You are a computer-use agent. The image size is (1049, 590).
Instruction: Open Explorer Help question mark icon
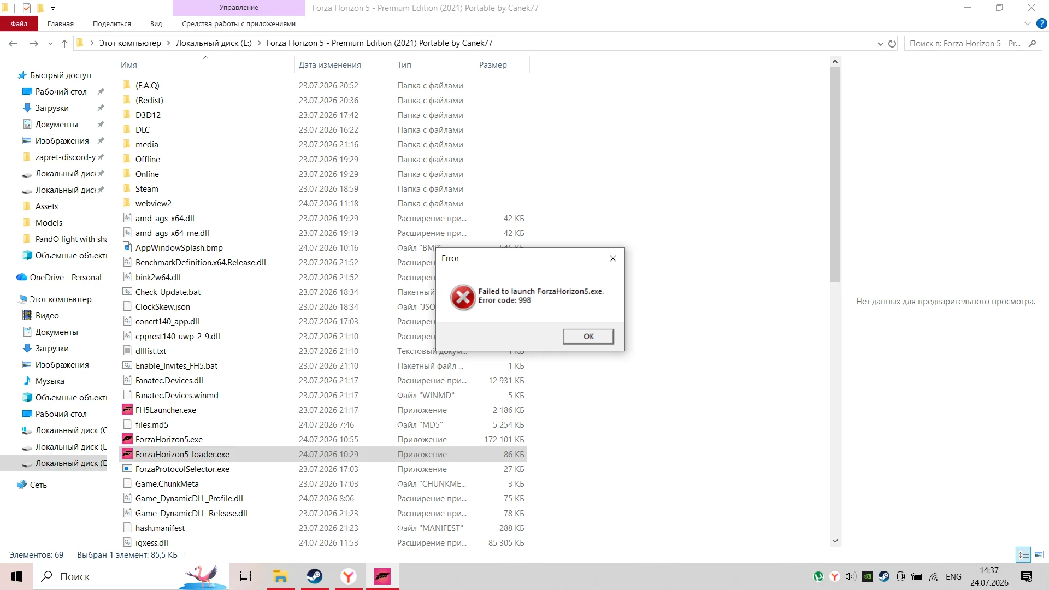1042,24
